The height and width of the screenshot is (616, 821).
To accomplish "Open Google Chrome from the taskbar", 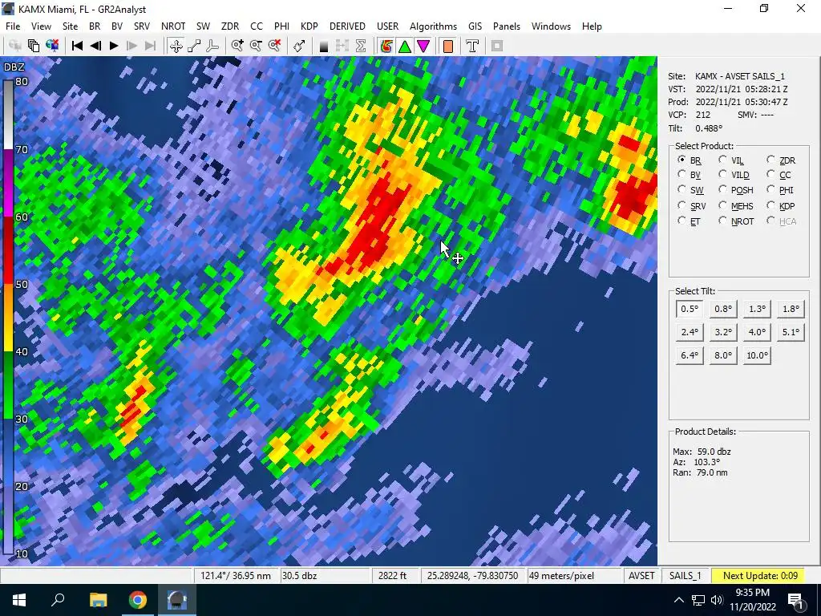I will (137, 600).
